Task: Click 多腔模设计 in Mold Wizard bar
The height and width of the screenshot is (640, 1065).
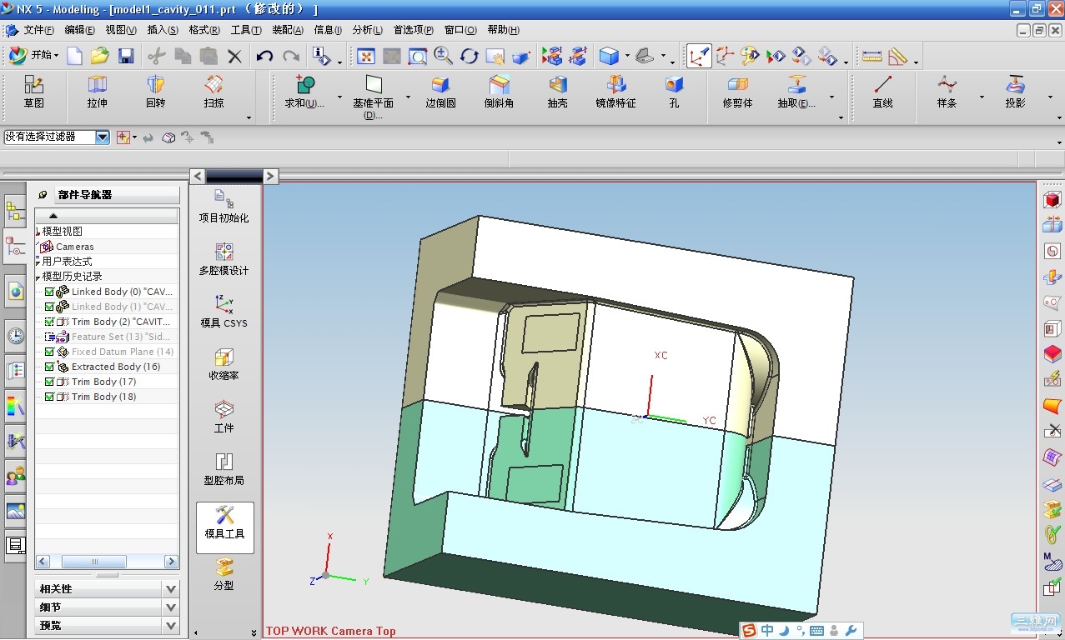Action: coord(224,258)
